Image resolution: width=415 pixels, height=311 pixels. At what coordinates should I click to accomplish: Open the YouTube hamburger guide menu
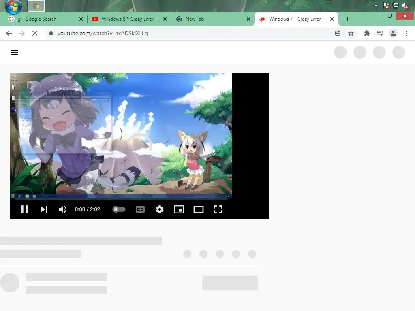click(x=15, y=52)
